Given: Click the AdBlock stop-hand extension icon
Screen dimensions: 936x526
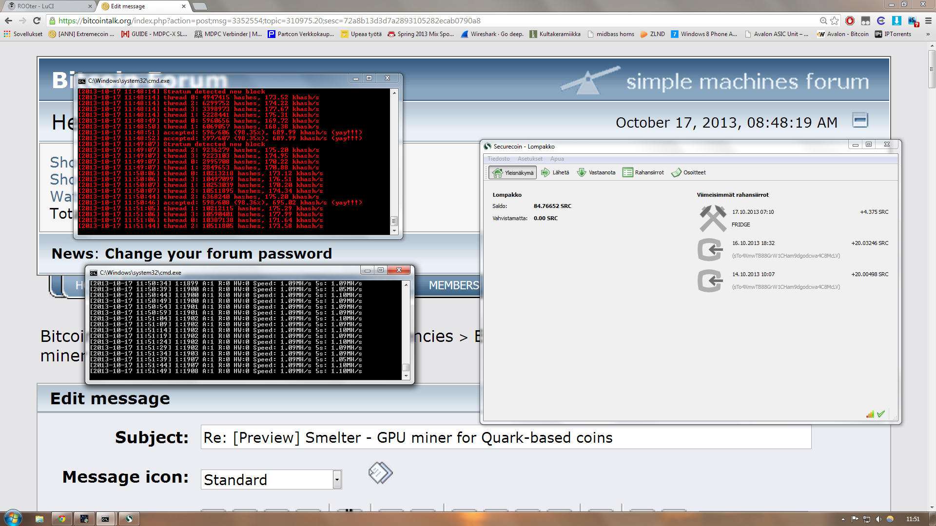Looking at the screenshot, I should pyautogui.click(x=850, y=20).
